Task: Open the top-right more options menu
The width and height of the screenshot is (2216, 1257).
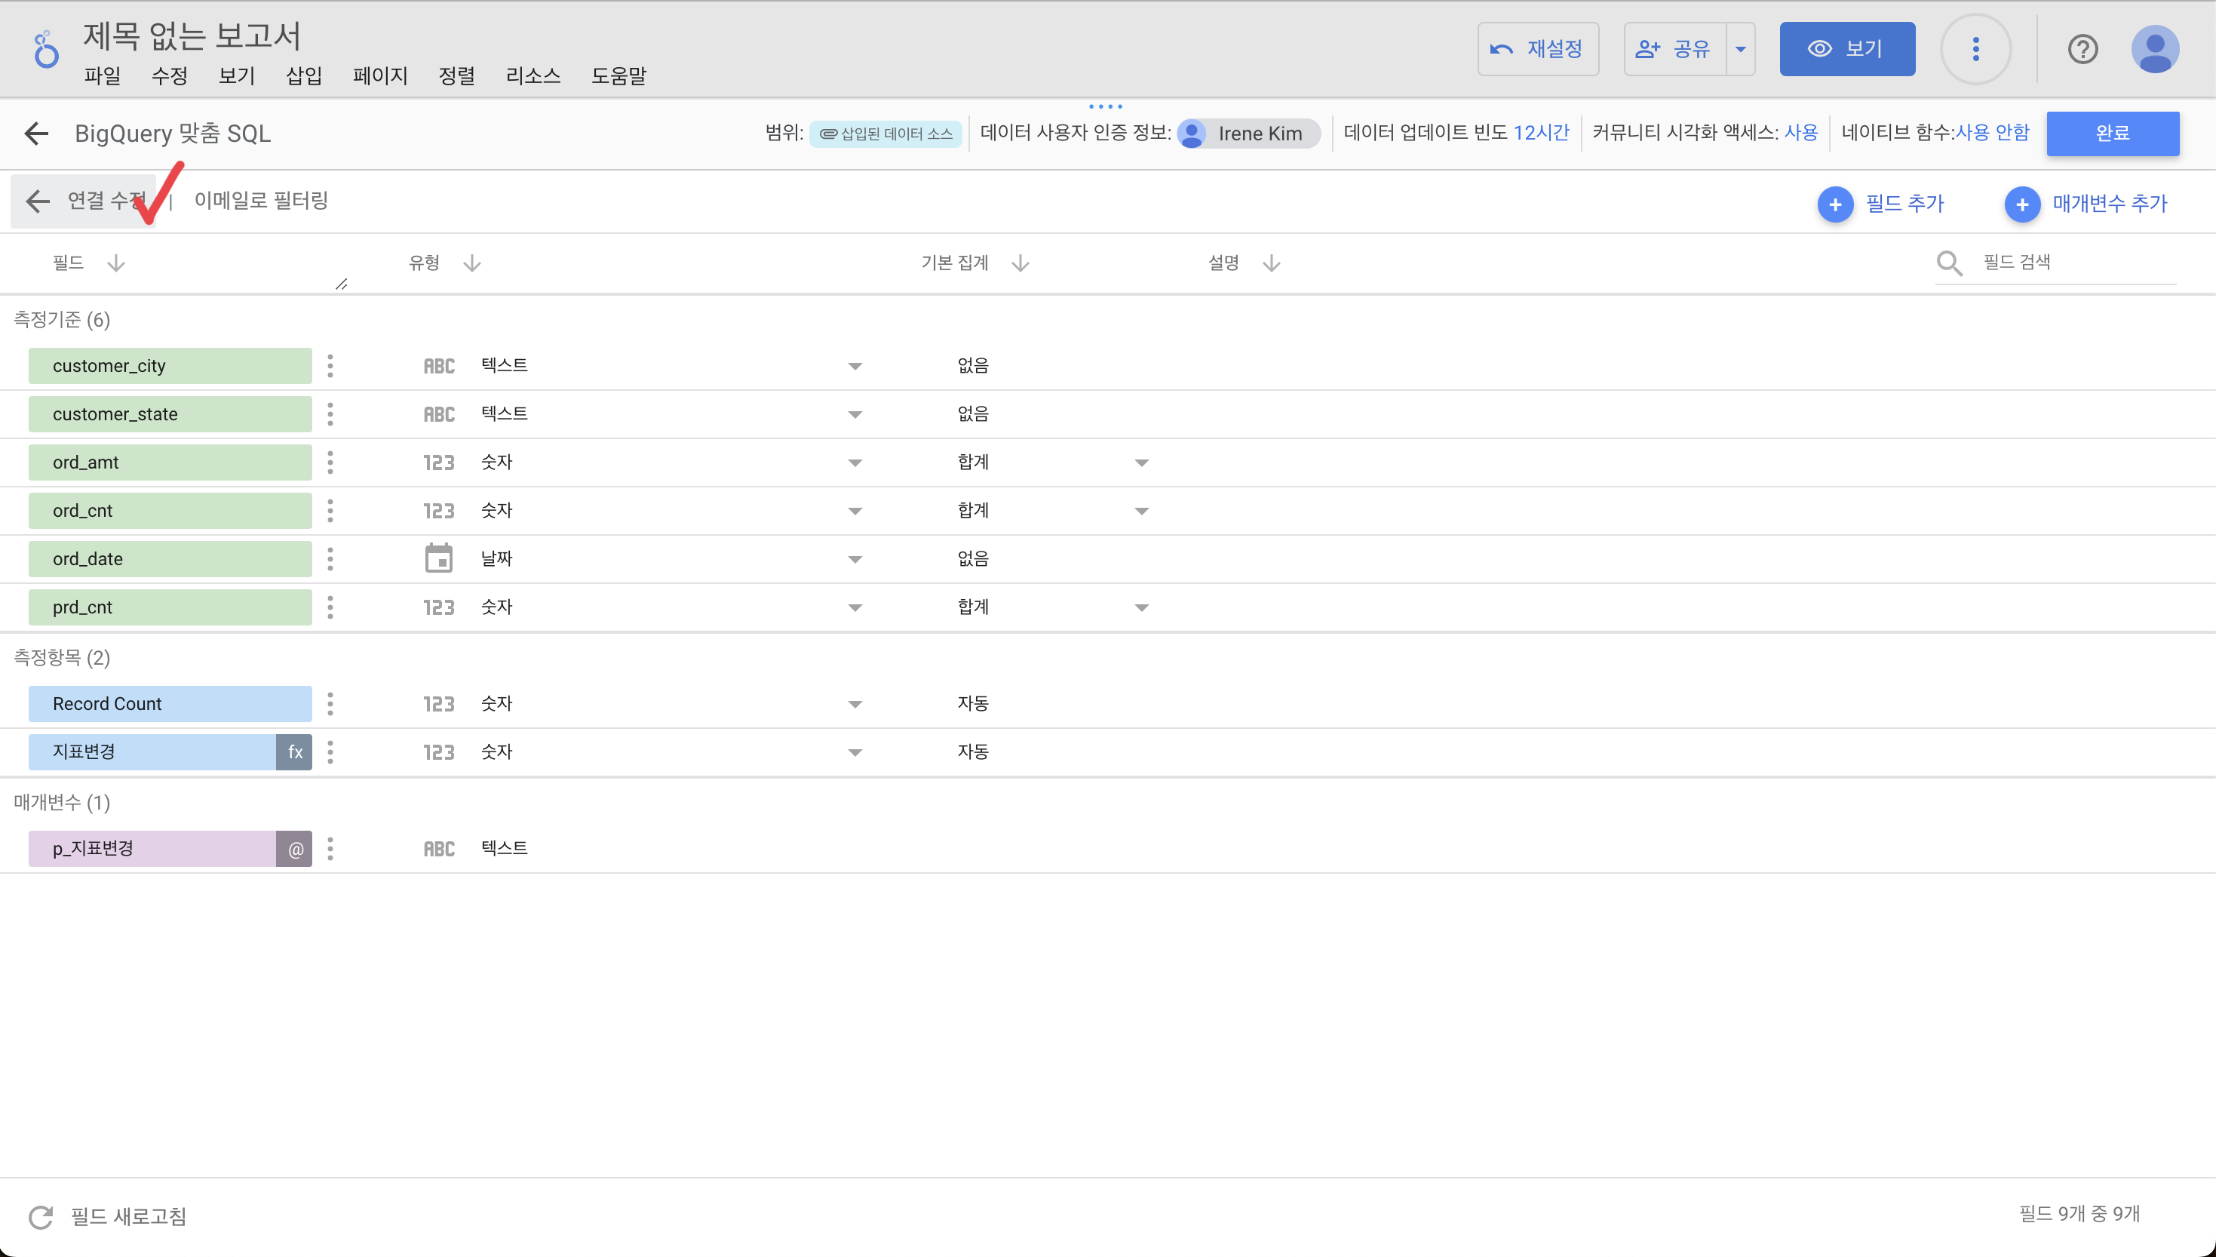Action: (x=1975, y=49)
